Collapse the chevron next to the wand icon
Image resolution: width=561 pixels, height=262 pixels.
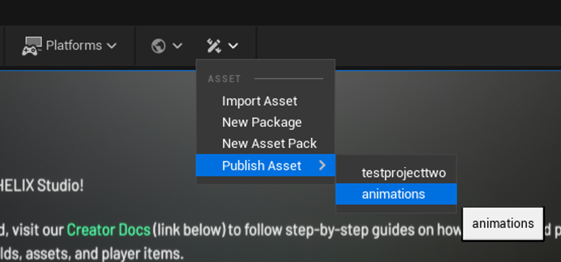click(x=233, y=46)
